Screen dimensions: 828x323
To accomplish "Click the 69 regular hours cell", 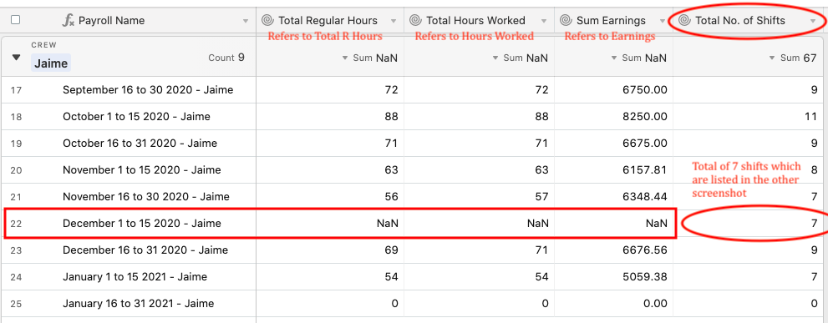I will (330, 250).
